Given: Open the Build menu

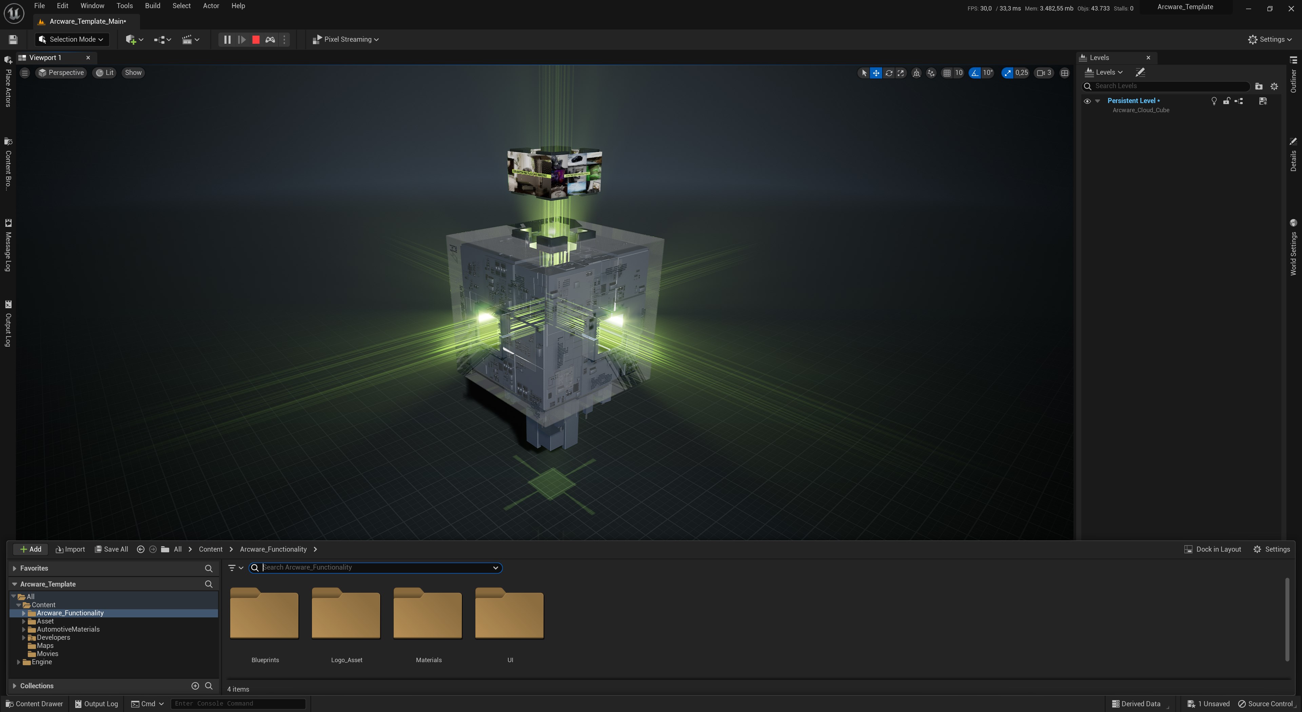Looking at the screenshot, I should (x=152, y=6).
